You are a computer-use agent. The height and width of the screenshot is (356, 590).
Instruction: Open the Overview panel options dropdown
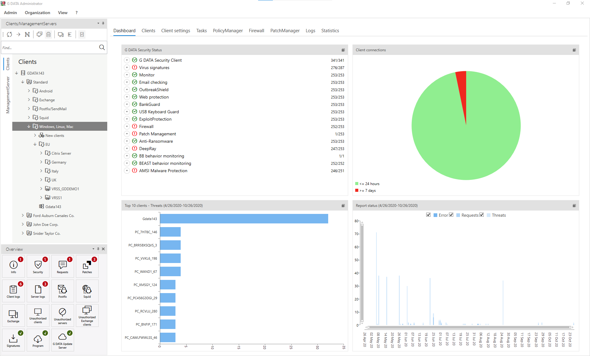pos(93,249)
